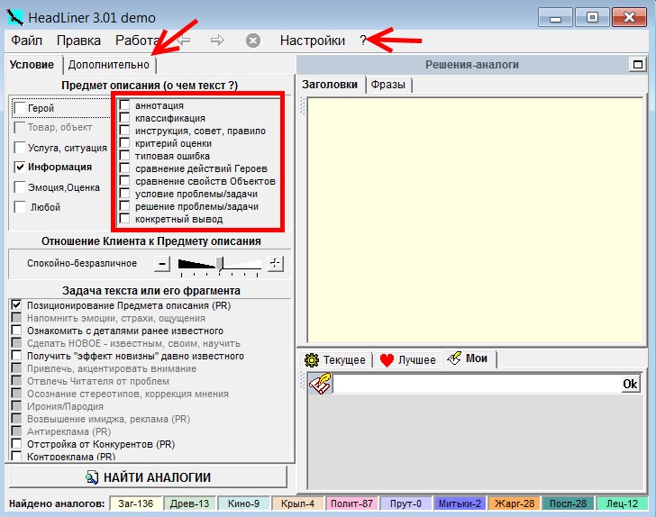Click inside the yellow Заголовки results area
The image size is (656, 517).
click(x=475, y=220)
